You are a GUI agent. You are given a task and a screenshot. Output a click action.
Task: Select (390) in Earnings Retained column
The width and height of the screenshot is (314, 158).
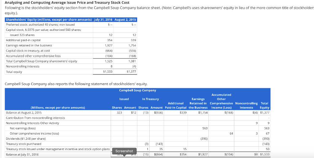[204, 138]
